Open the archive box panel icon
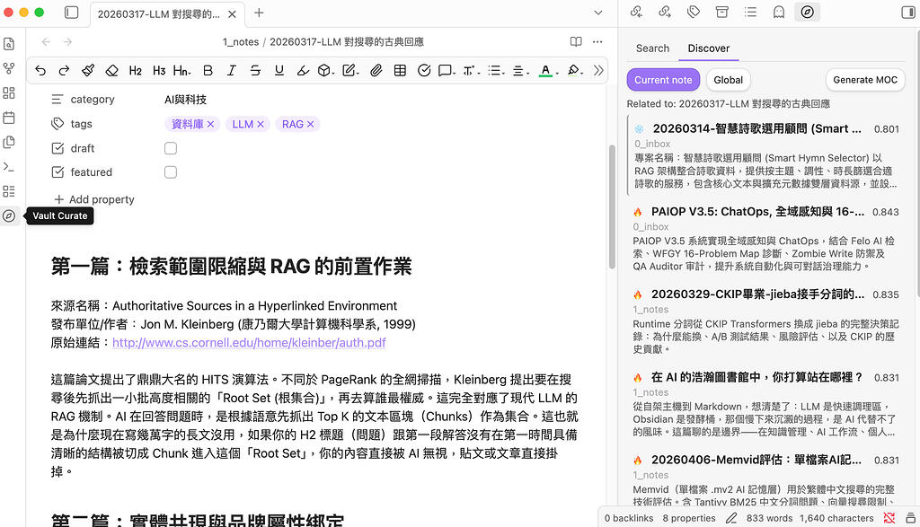Viewport: 920px width, 527px height. [721, 12]
